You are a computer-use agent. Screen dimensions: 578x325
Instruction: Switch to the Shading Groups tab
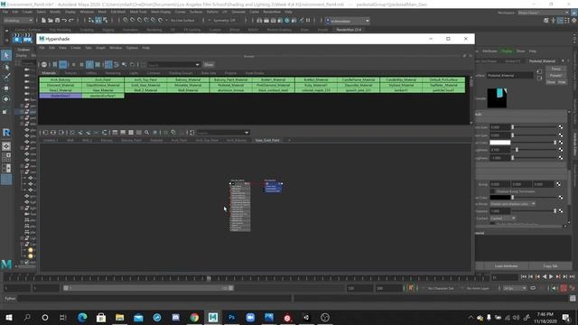click(181, 73)
